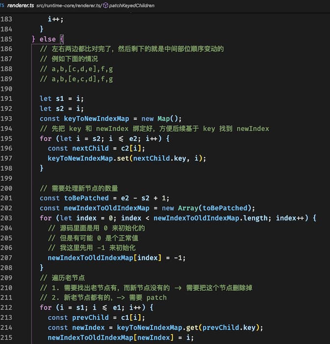Click 'prevChild.key' argument on line 214
The width and height of the screenshot is (330, 344).
click(229, 328)
